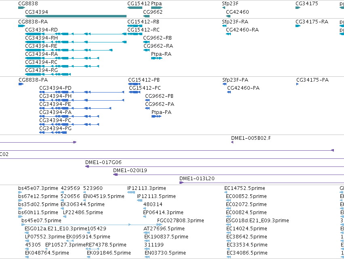This screenshot has height=259, width=344.
Task: Click the CG8838-PA protein label
Action: pyautogui.click(x=33, y=80)
